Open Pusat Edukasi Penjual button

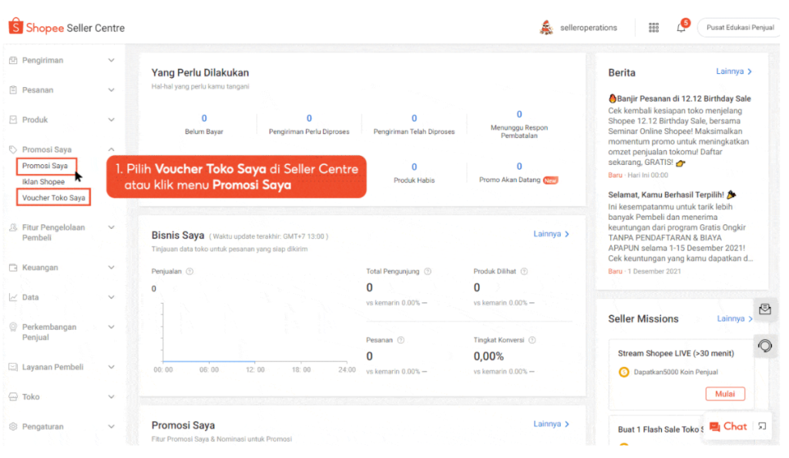point(740,28)
